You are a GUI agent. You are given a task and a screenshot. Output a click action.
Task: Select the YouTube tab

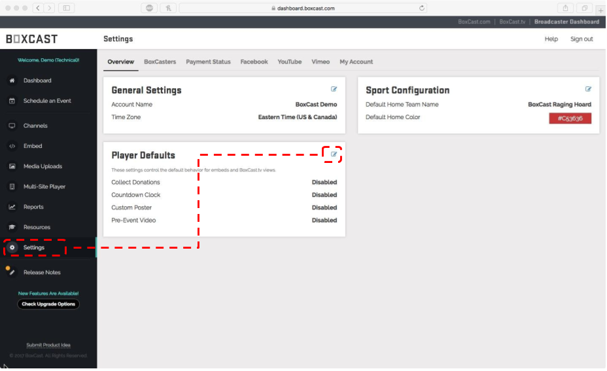[289, 62]
